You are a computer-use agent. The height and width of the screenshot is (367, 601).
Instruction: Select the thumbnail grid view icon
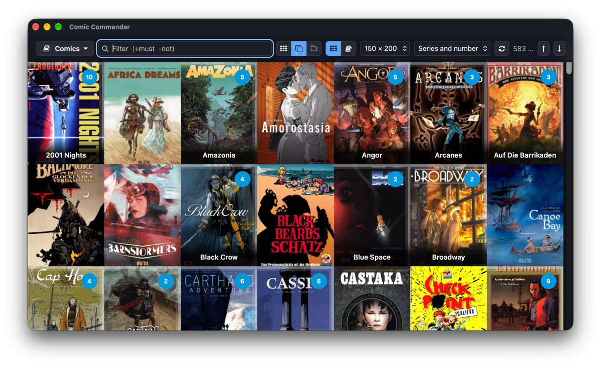tap(333, 48)
